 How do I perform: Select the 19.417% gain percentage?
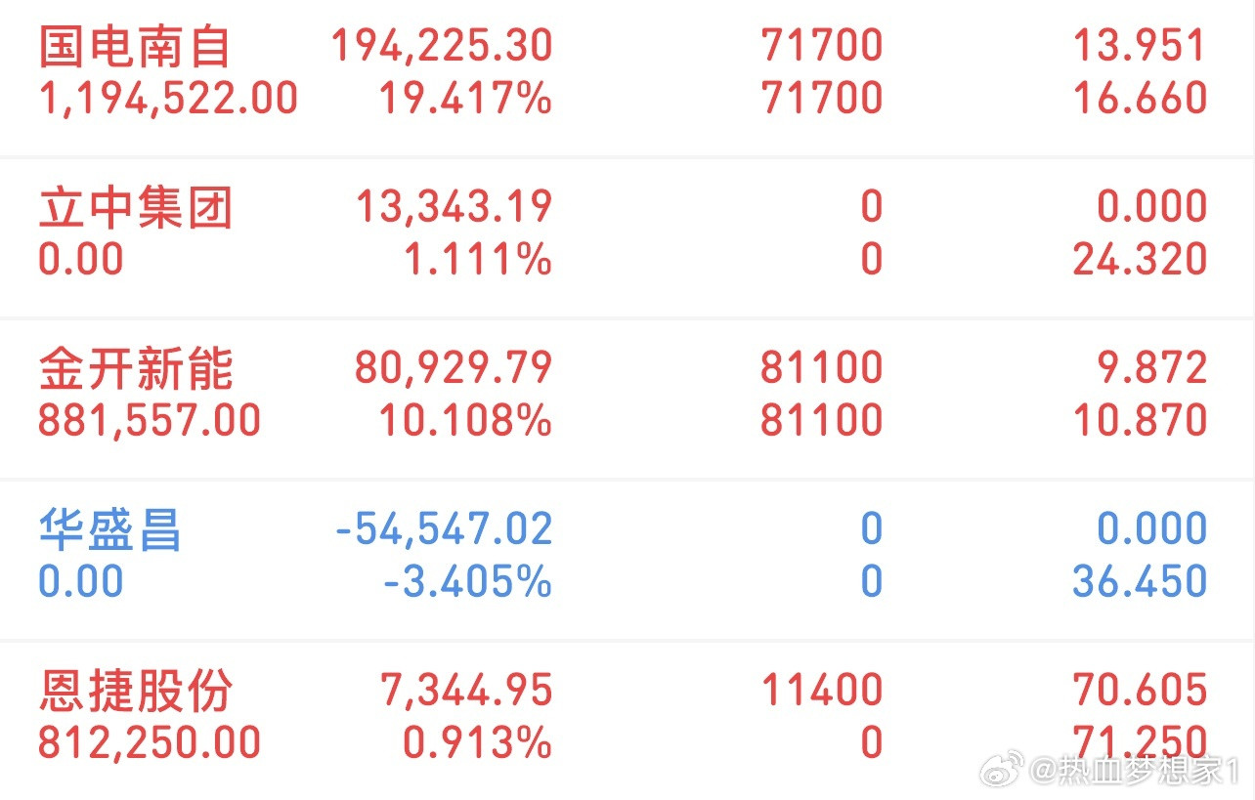pyautogui.click(x=465, y=99)
